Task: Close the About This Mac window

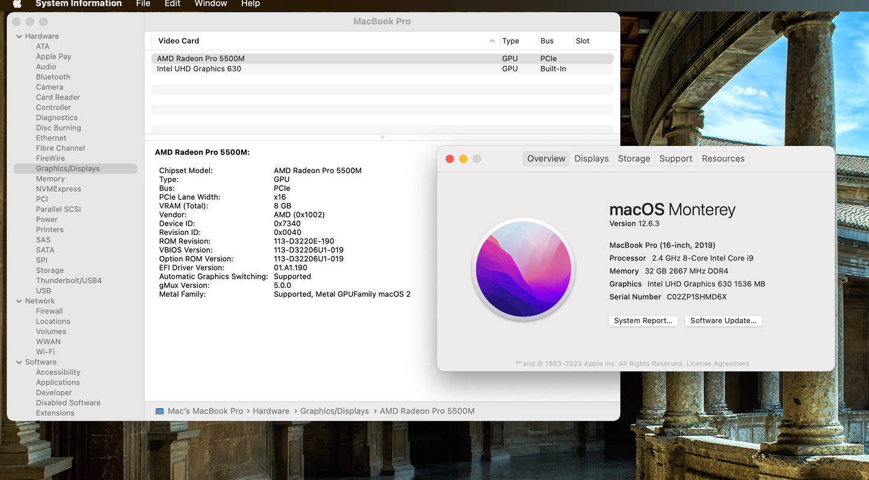Action: (449, 159)
